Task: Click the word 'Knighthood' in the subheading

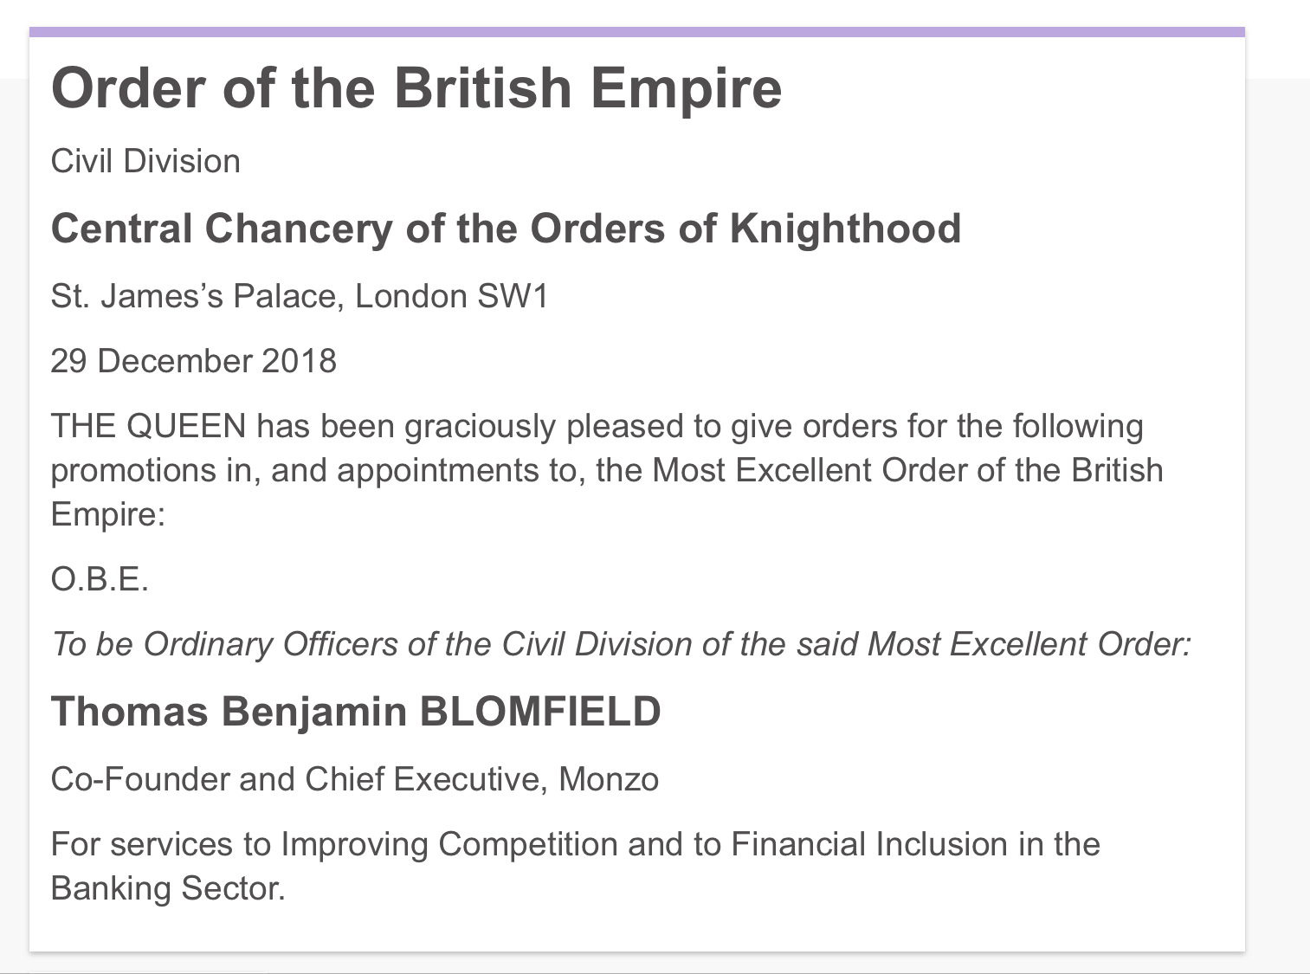Action: [845, 229]
